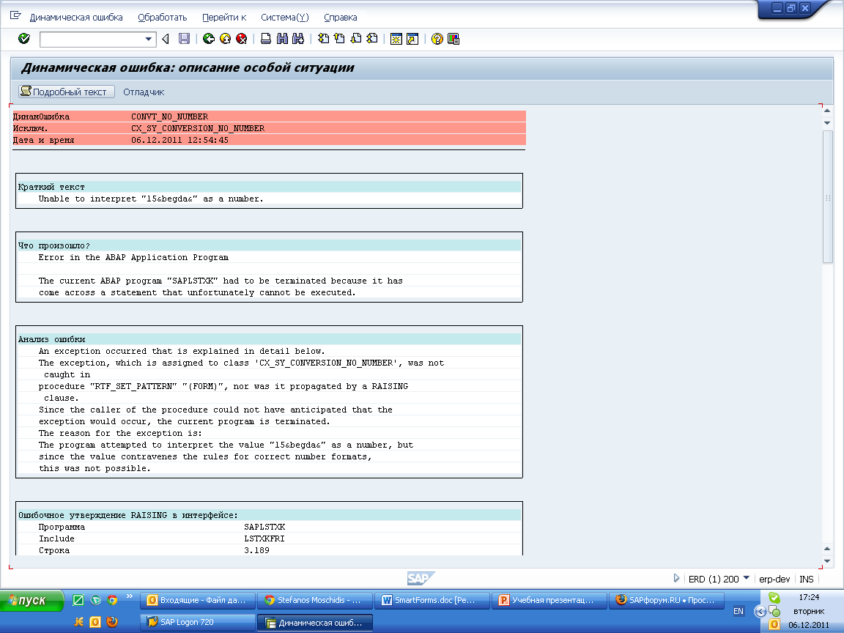
Task: Click the red Cancel icon
Action: [x=242, y=39]
